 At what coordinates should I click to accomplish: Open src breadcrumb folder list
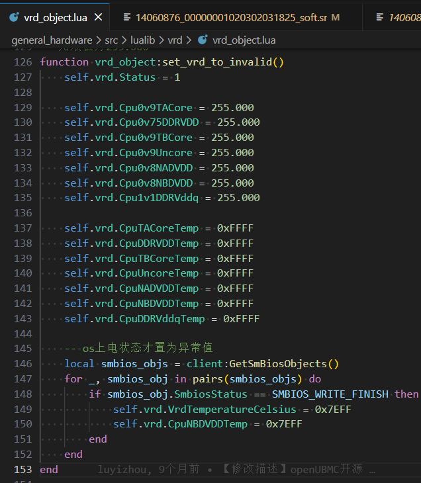tap(112, 40)
